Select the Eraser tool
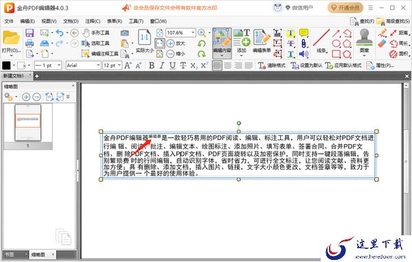412x262 pixels. point(382,43)
